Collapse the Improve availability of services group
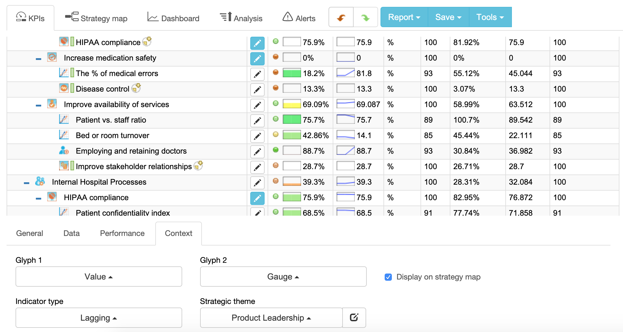 tap(38, 105)
